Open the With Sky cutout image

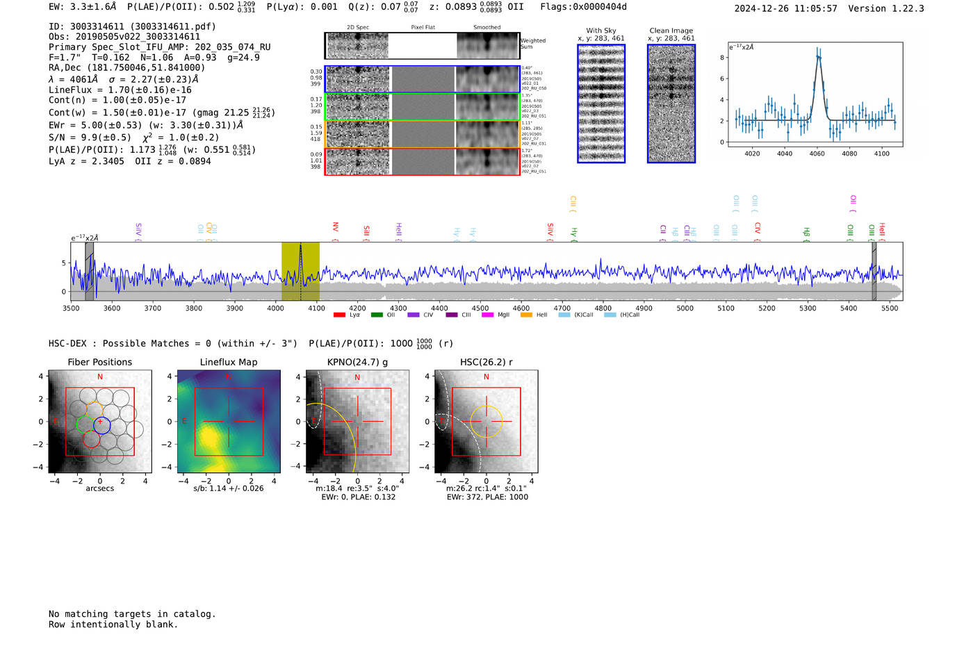(601, 104)
